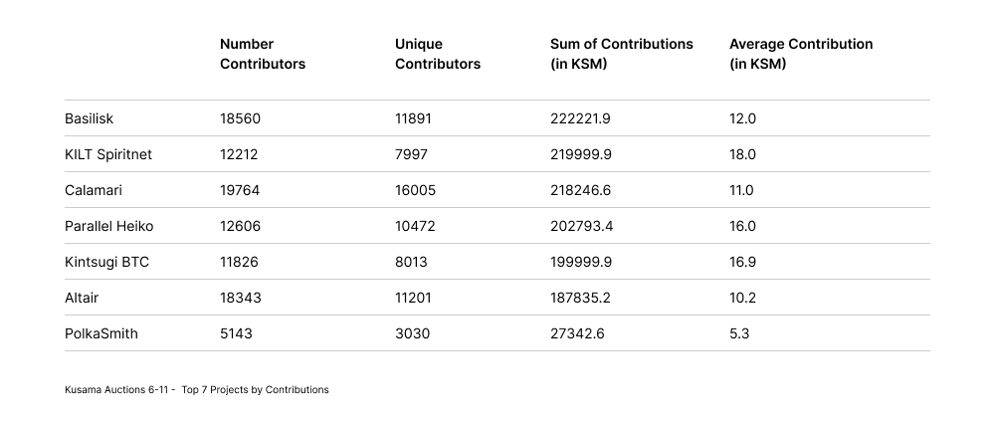Click the Altair row label

pos(82,298)
